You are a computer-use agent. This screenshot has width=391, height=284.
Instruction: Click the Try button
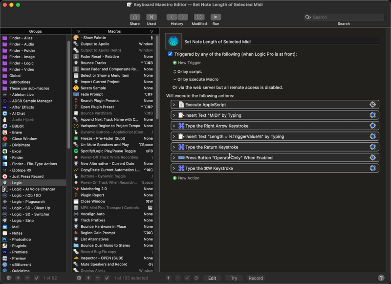(x=234, y=278)
